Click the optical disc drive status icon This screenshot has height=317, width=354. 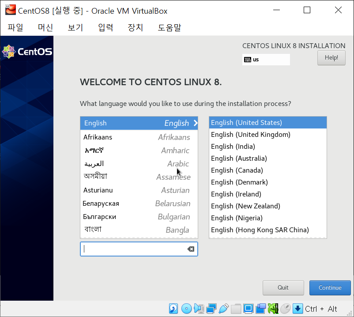[186, 309]
